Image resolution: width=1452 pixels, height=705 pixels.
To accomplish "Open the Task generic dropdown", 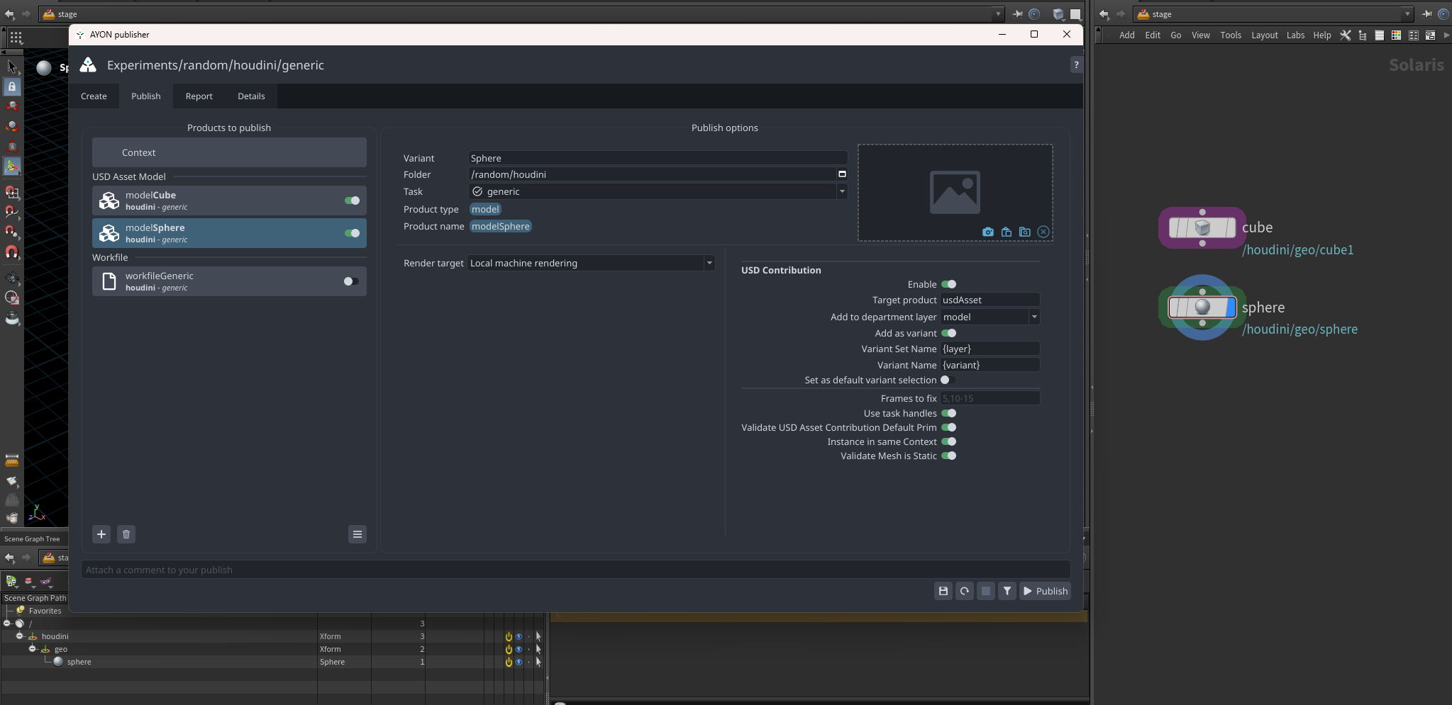I will [841, 191].
